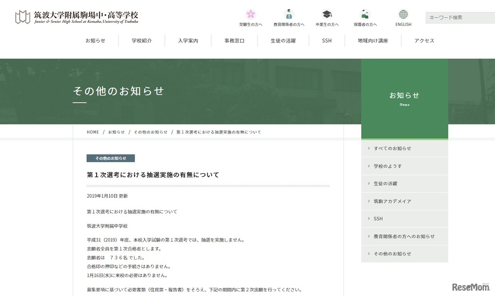Image resolution: width=495 pixels, height=296 pixels.
Task: Select 入学案内 from the navigation bar
Action: pos(188,41)
